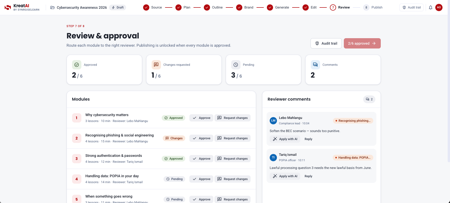The image size is (450, 203).
Task: Request changes for Handling data: POPIA module
Action: pyautogui.click(x=232, y=179)
